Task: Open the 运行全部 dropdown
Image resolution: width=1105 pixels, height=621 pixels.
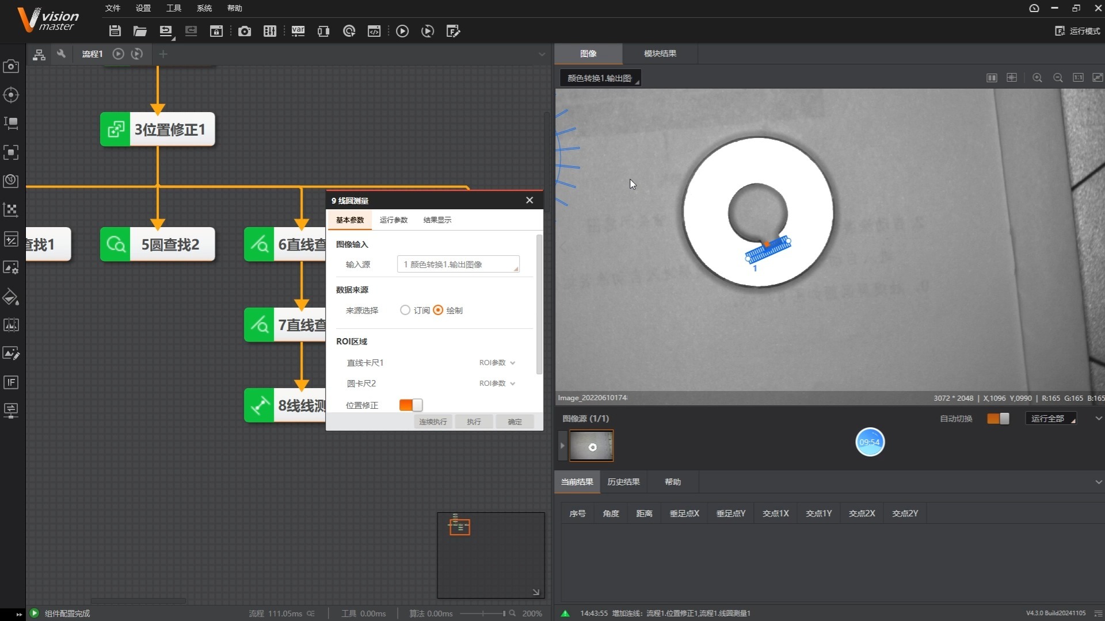Action: tap(1052, 419)
